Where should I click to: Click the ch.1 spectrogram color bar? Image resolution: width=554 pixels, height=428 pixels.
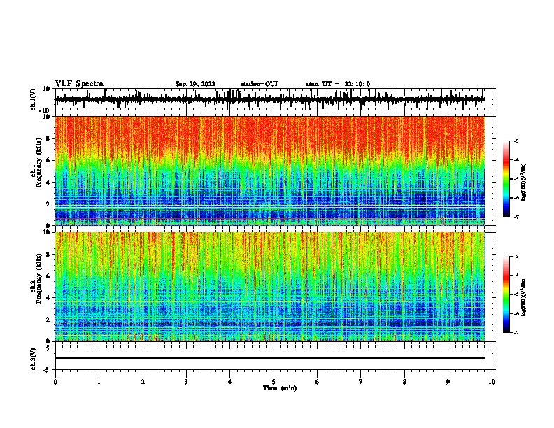pyautogui.click(x=506, y=179)
